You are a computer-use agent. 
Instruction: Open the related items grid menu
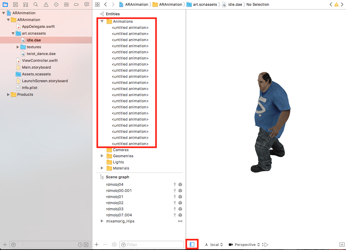[97, 4]
